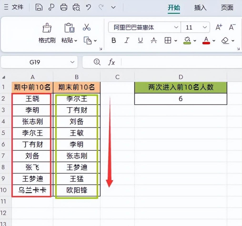Open the font size dropdown
Image resolution: width=242 pixels, height=226 pixels.
(x=205, y=27)
